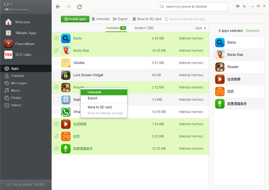Click Baidu entry in selected apps panel

239,42
